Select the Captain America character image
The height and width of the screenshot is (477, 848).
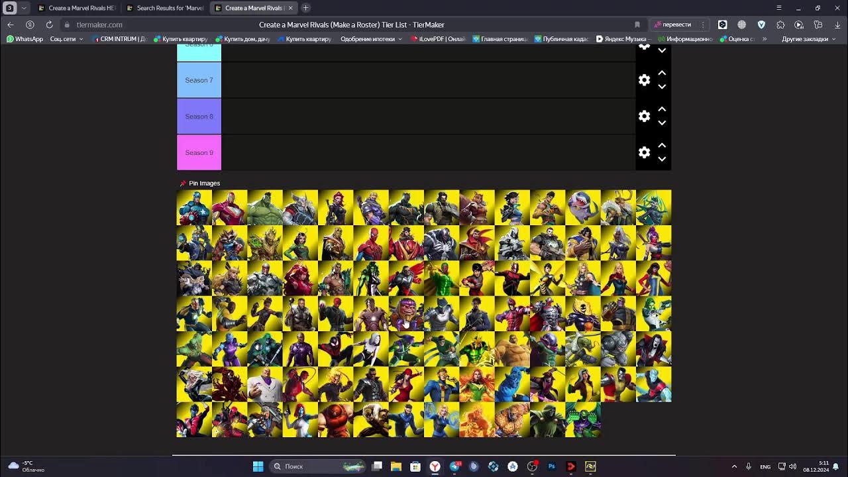[x=194, y=207]
